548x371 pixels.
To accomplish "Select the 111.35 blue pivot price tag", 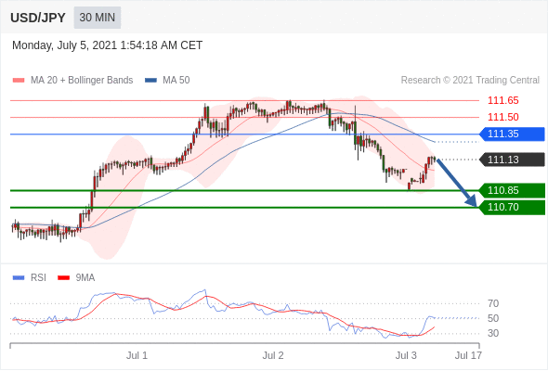I will click(x=512, y=134).
